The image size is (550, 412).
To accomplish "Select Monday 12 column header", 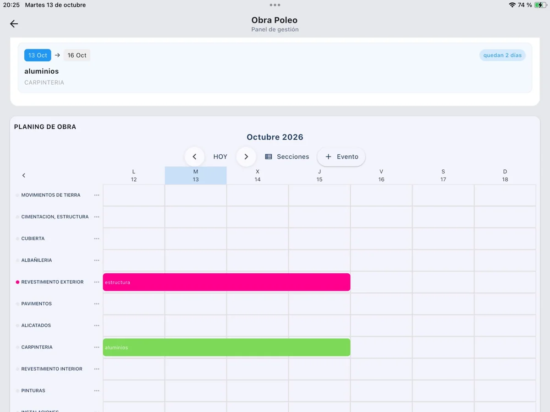I will pos(134,175).
